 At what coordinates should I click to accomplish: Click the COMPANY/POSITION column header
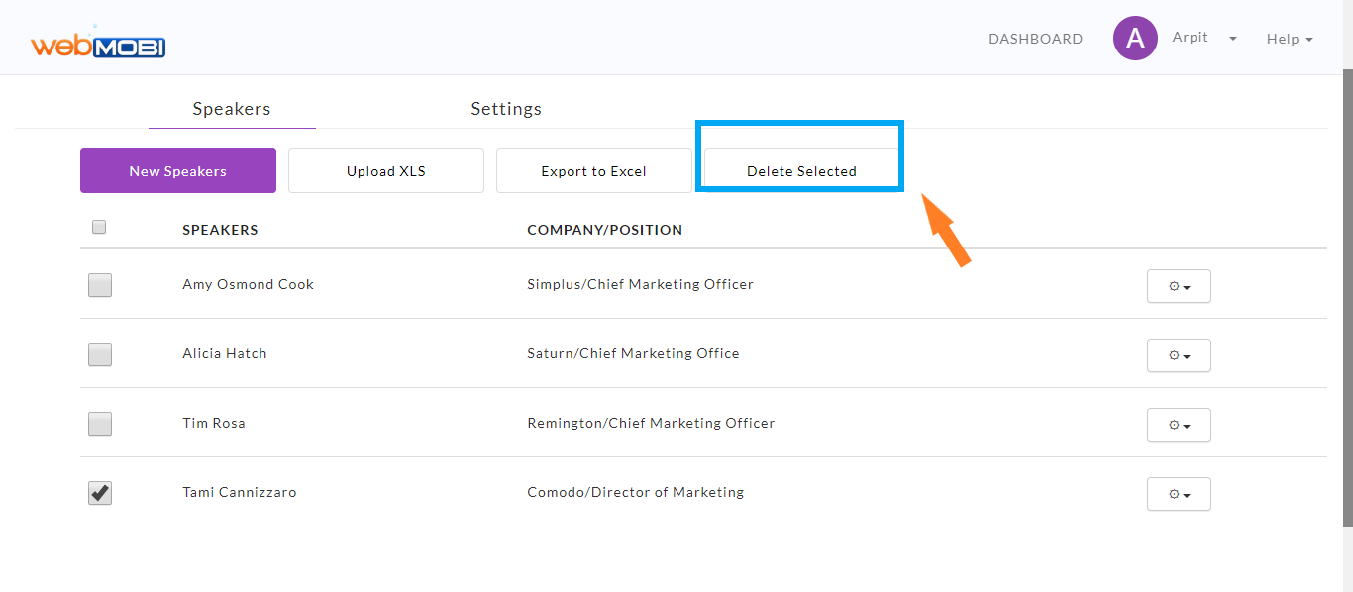click(x=604, y=230)
